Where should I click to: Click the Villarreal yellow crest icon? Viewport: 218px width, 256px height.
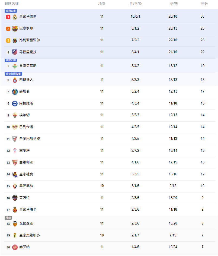(x=15, y=40)
